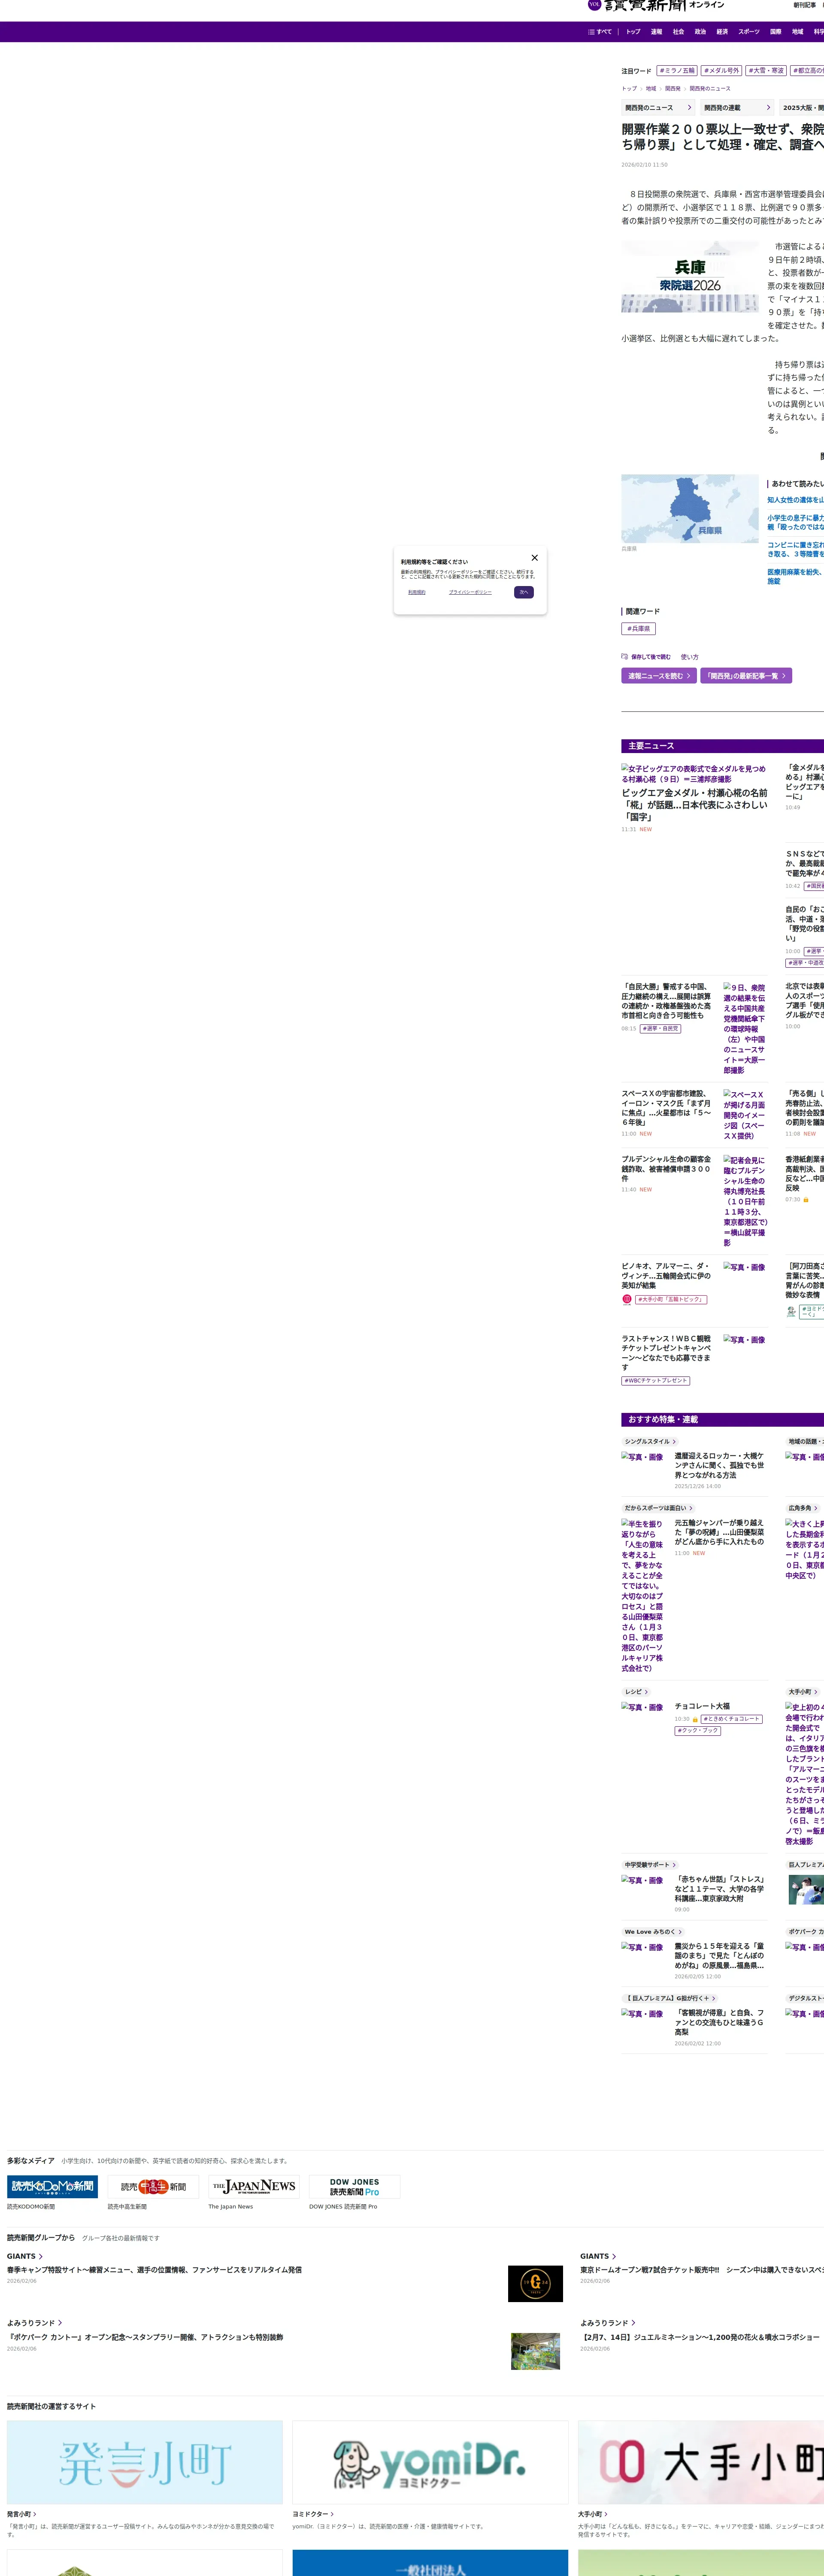Open the プライバシーポリシー link

pos(470,592)
